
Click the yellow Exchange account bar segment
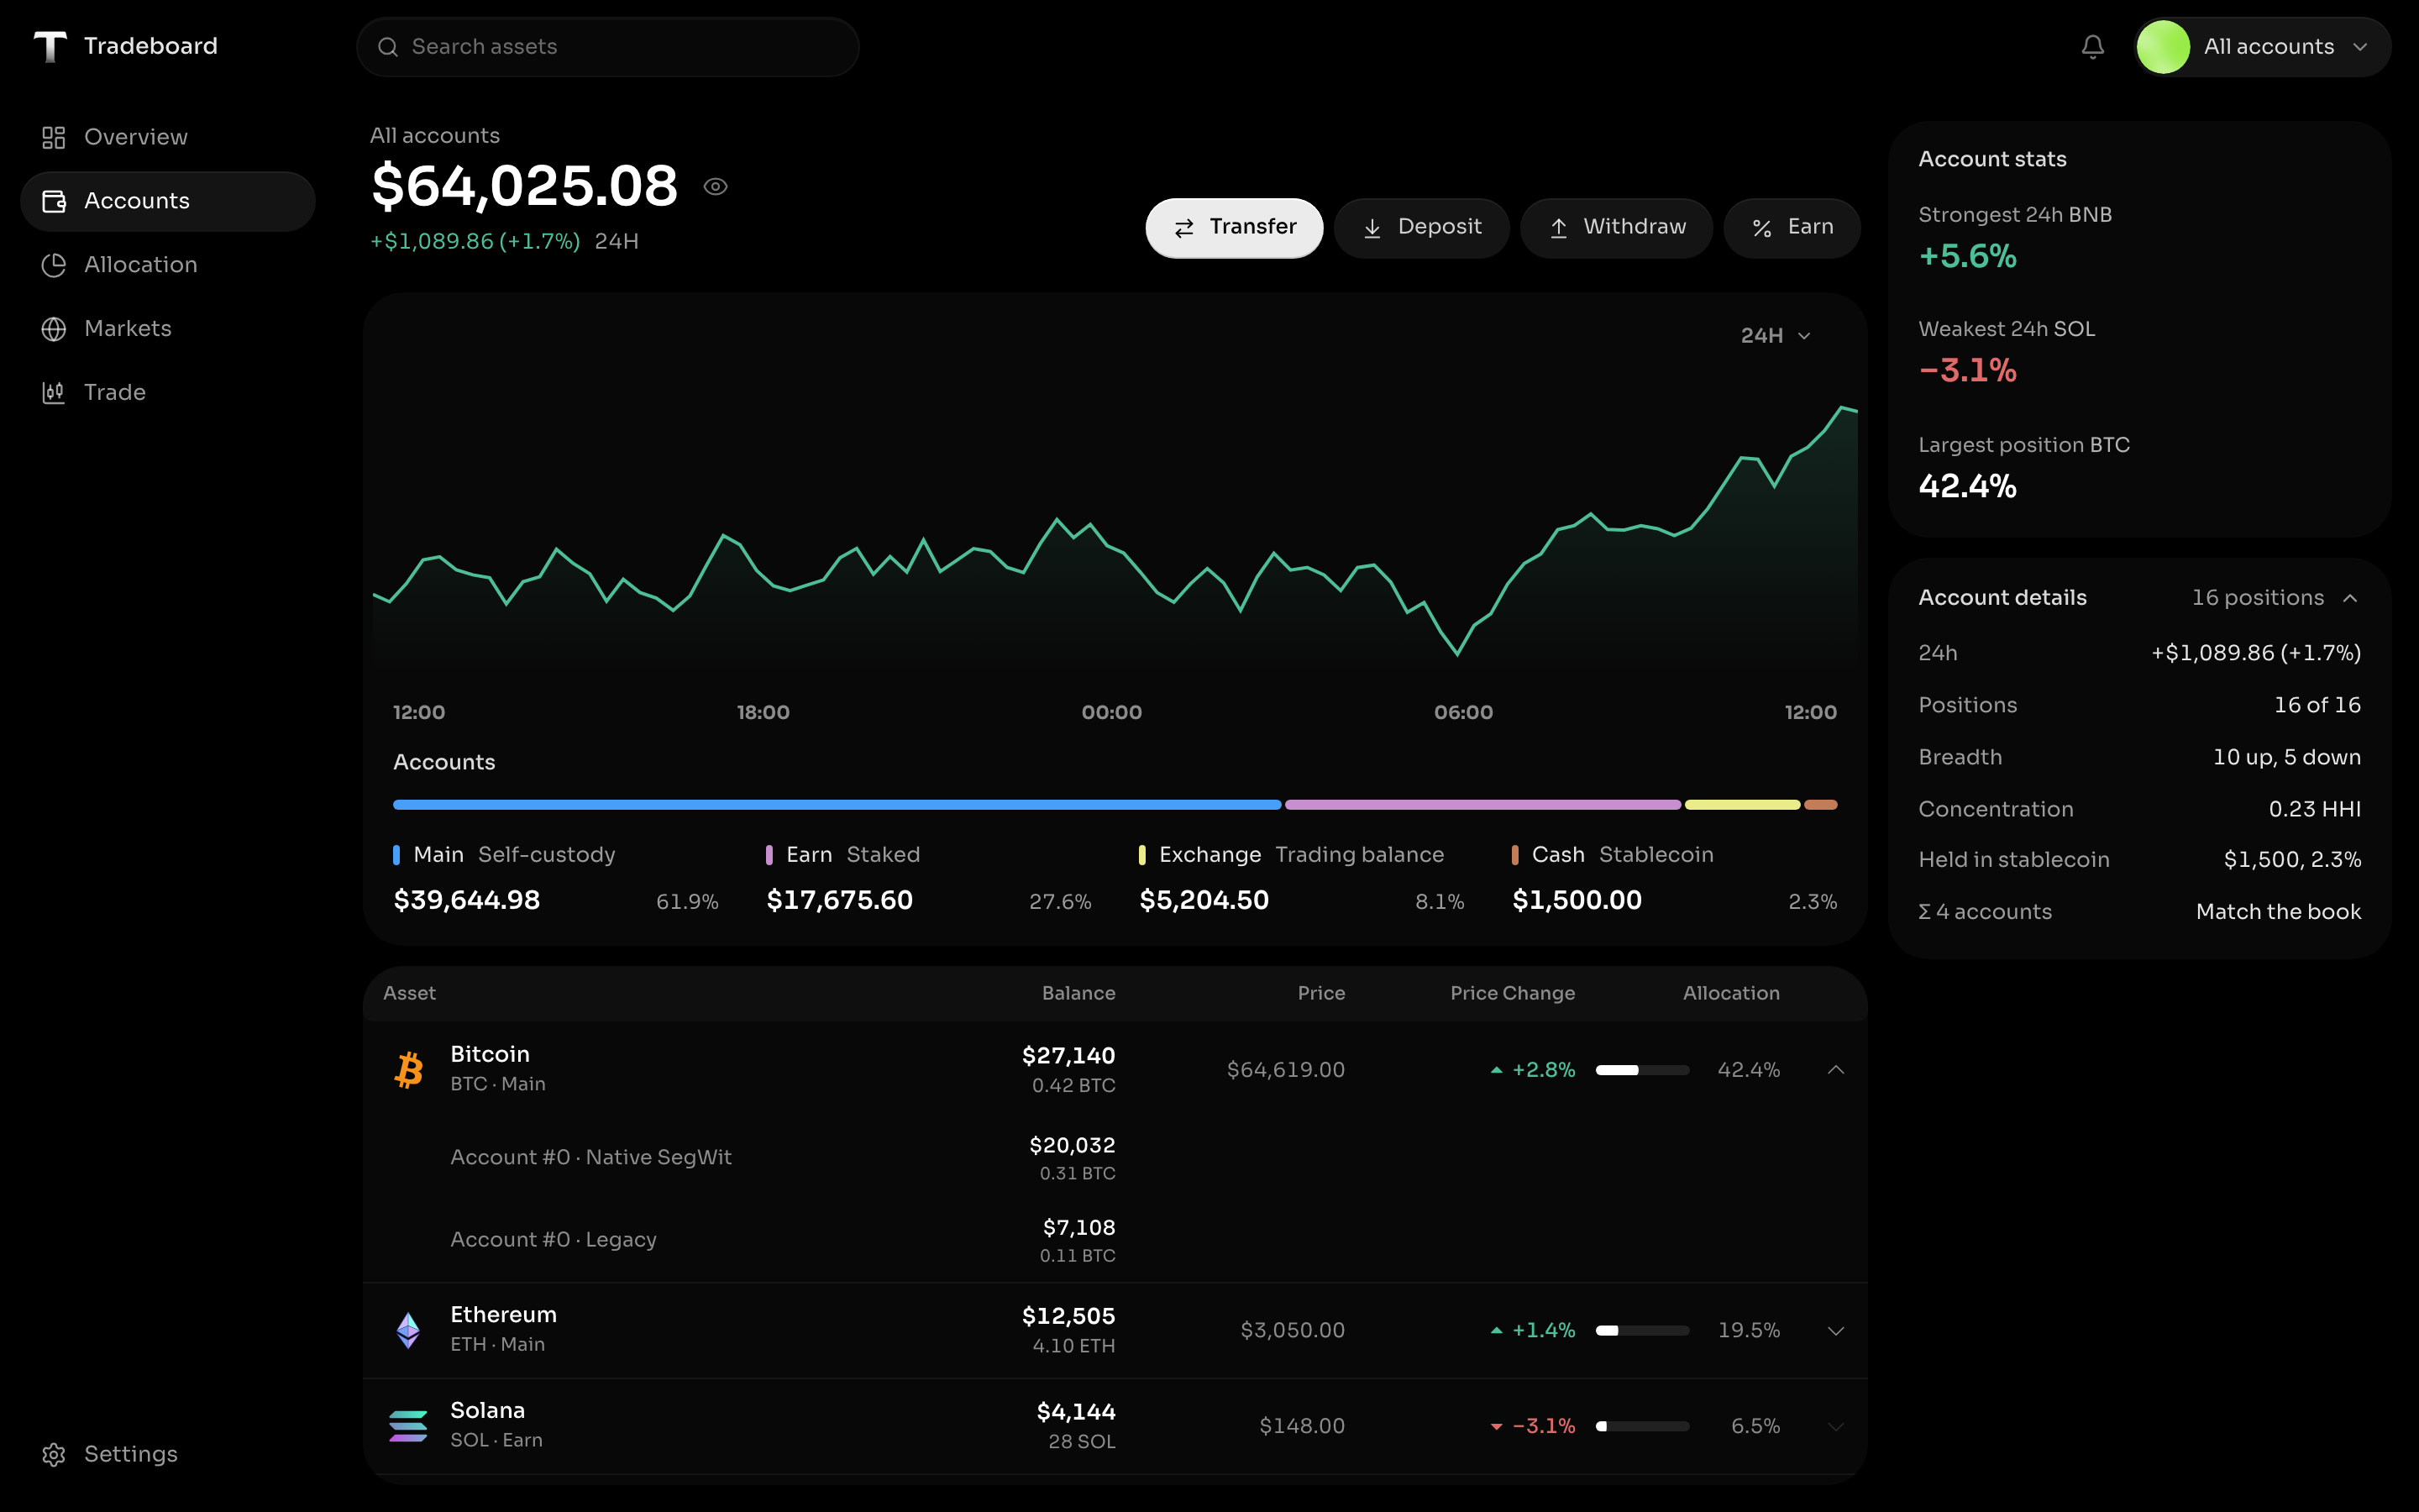(1742, 805)
